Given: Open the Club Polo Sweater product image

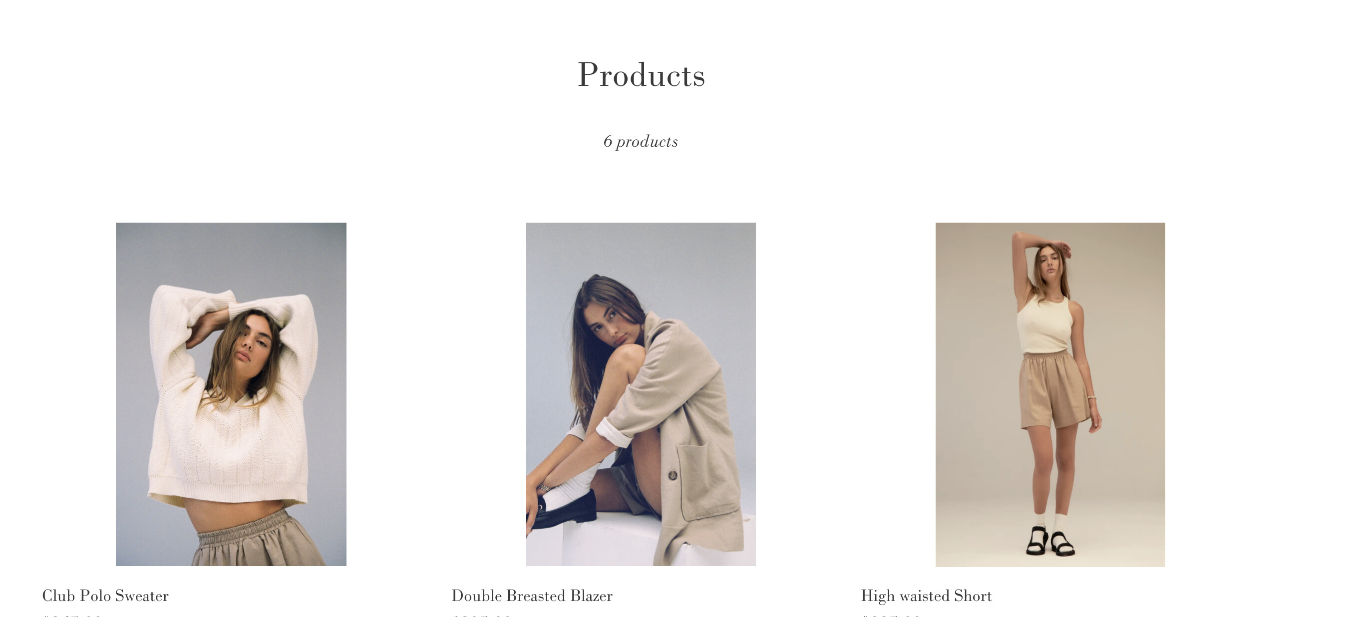Looking at the screenshot, I should tap(231, 394).
